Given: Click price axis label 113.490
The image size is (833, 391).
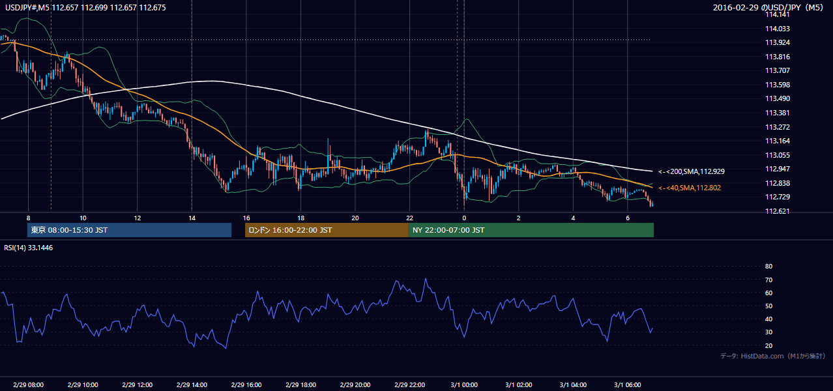Looking at the screenshot, I should [777, 99].
